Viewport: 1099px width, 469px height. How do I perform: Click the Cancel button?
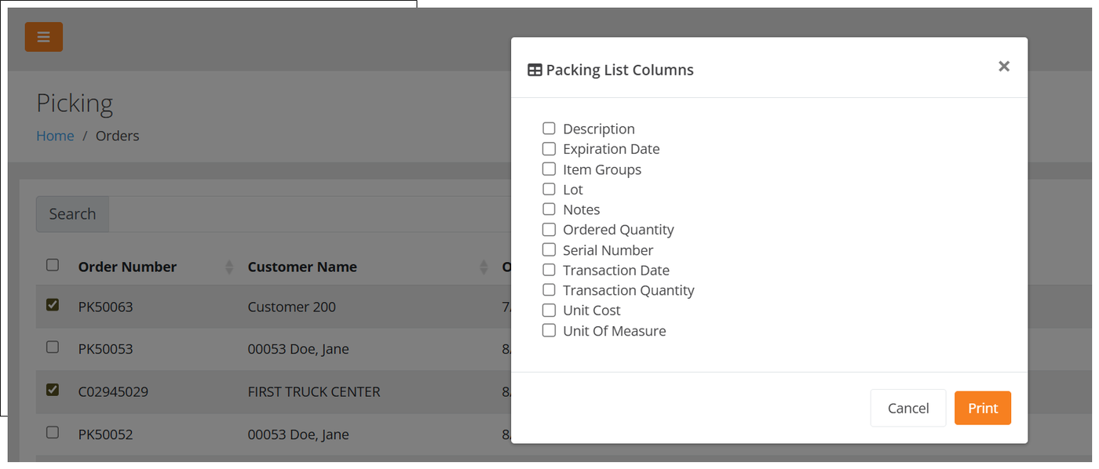click(x=908, y=408)
